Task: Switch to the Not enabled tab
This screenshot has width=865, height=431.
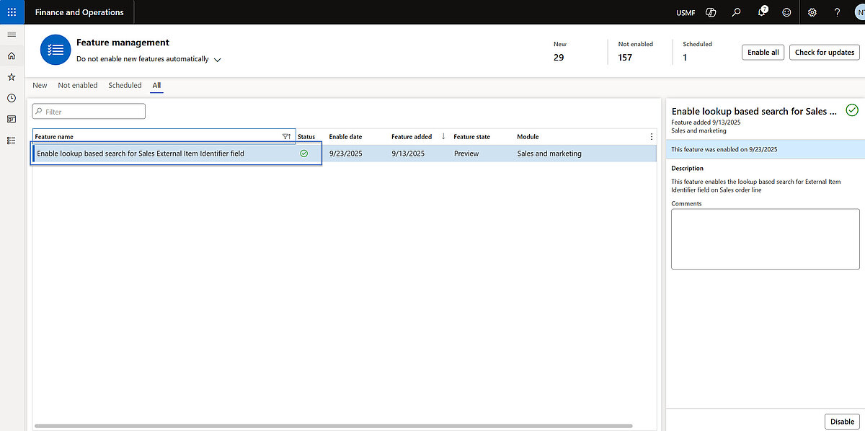Action: pos(78,85)
